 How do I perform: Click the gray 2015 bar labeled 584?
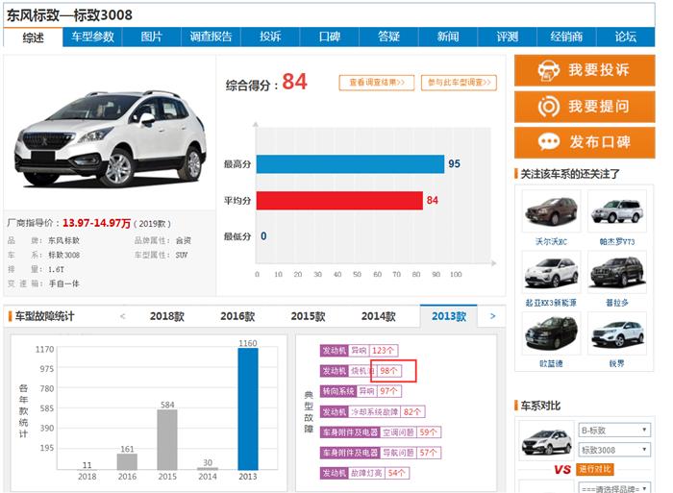click(x=167, y=440)
